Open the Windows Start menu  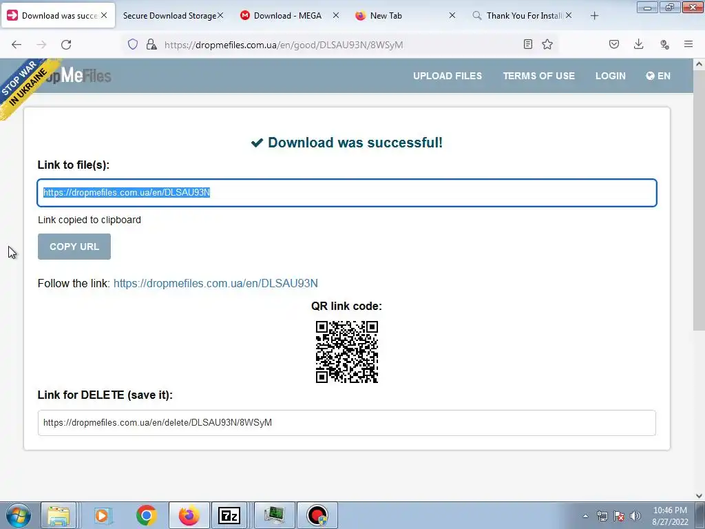coord(19,515)
